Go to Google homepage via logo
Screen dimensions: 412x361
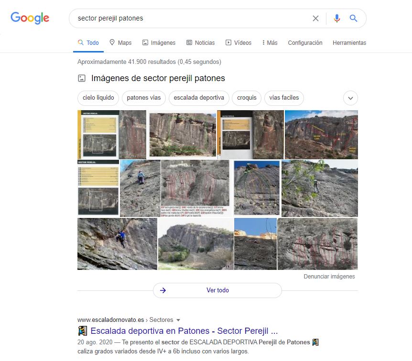pyautogui.click(x=30, y=18)
